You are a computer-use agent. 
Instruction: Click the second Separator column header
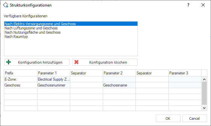click(x=152, y=73)
